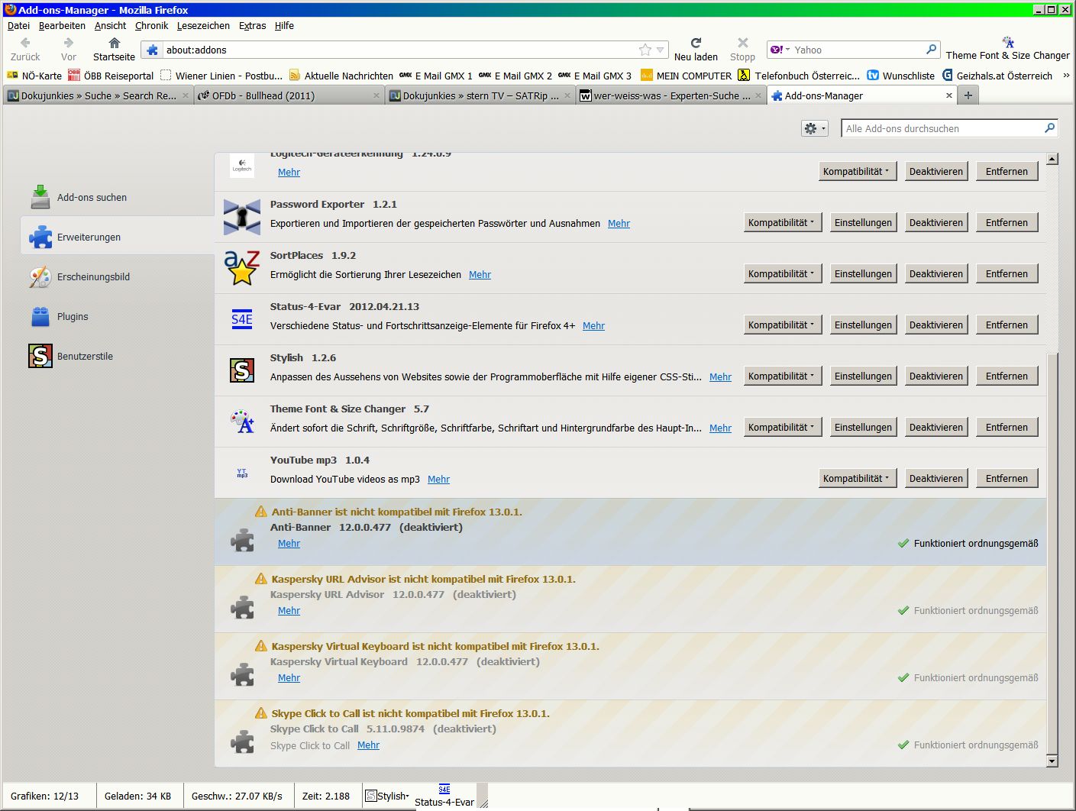Open the Extras menu
Viewport: 1076px width, 811px height.
[252, 25]
